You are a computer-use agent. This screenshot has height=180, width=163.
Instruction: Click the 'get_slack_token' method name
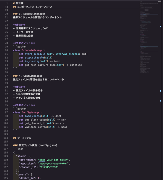[36, 120]
